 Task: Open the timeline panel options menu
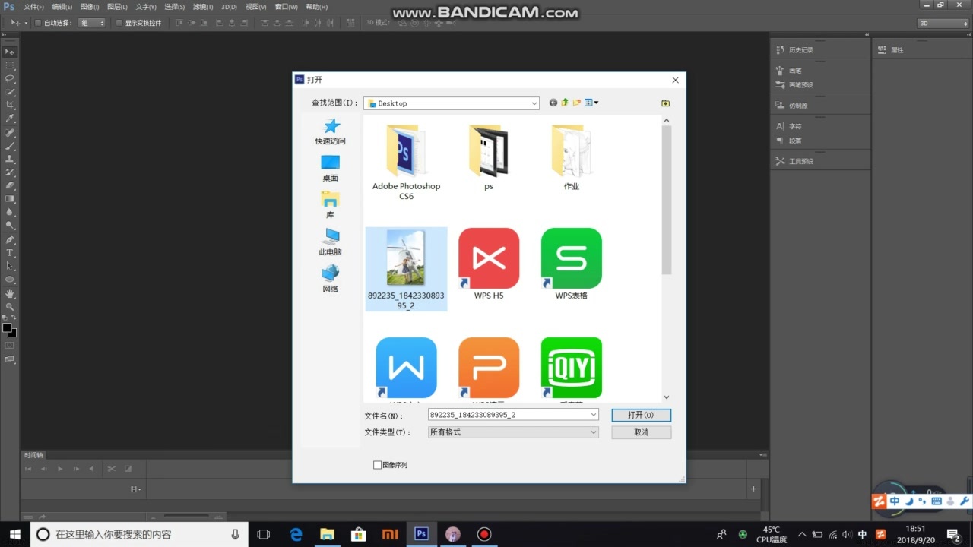click(763, 455)
